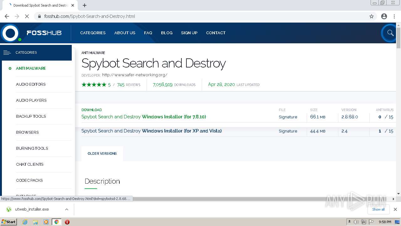Click the browser back arrow

(x=7, y=16)
